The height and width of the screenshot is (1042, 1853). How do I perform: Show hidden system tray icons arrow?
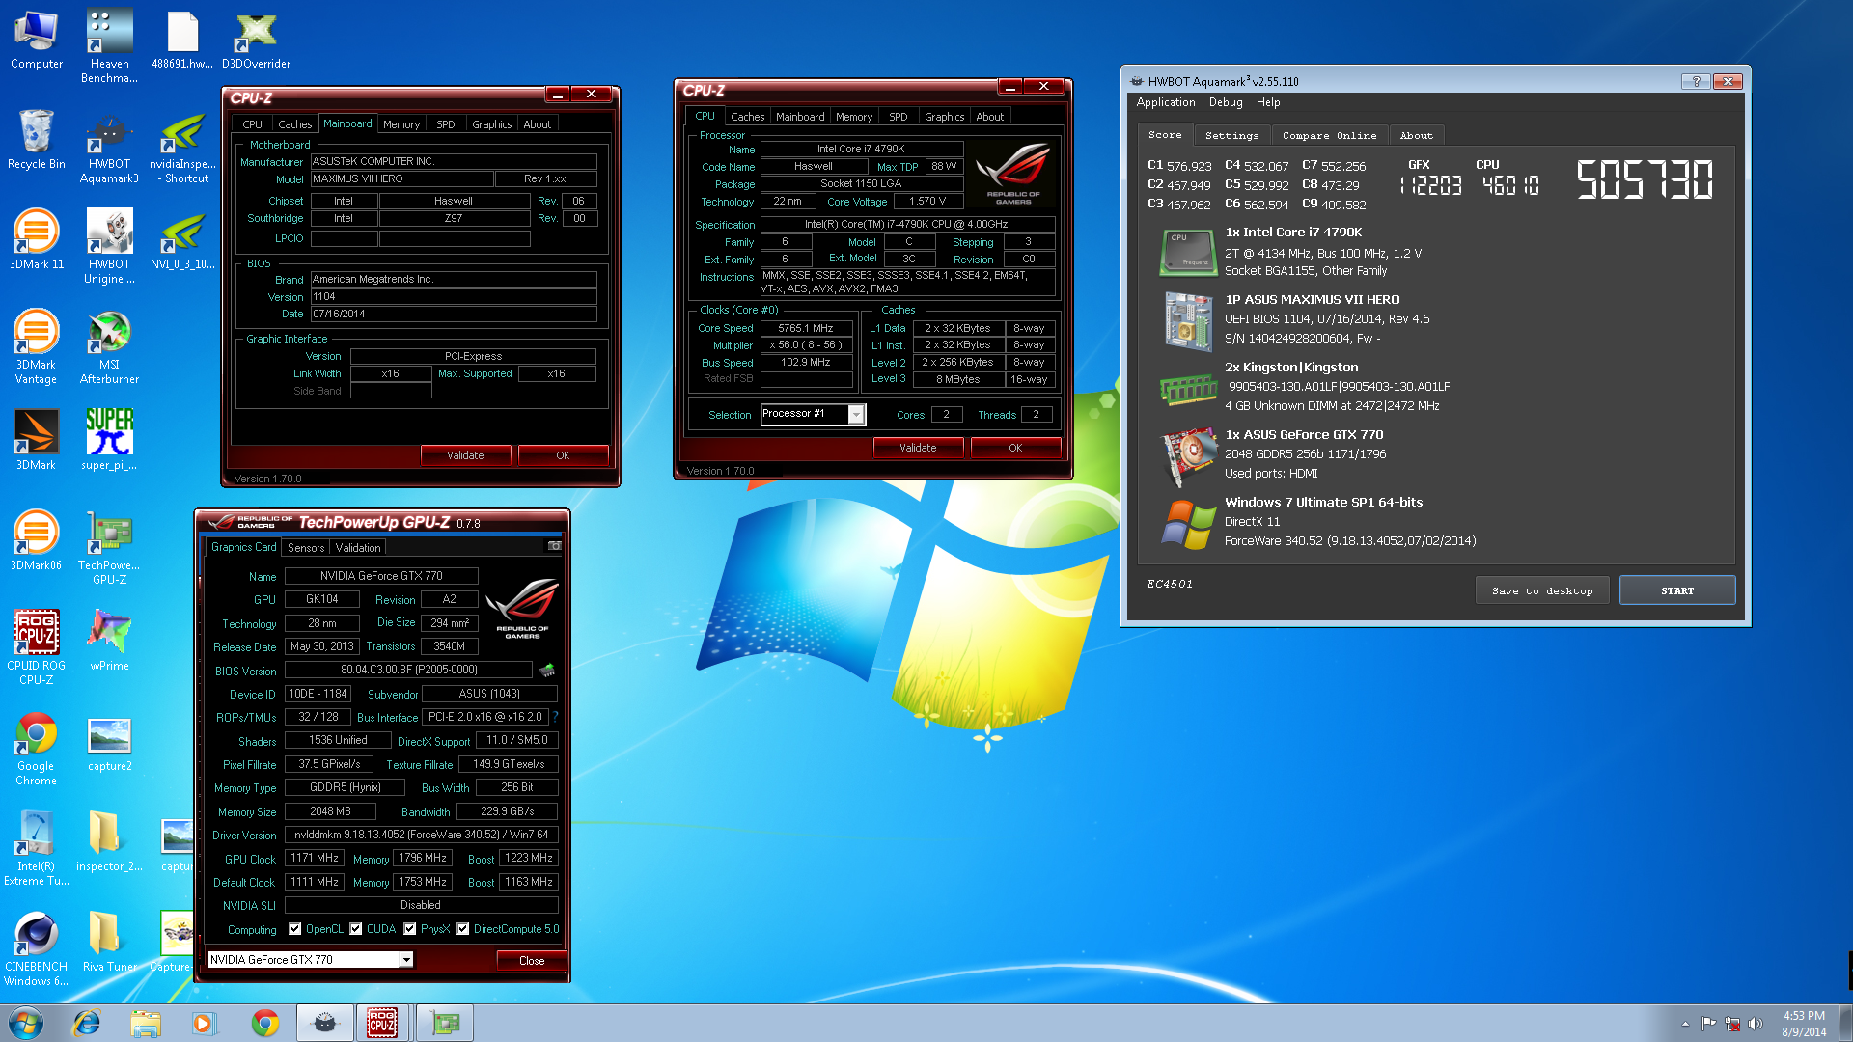(1685, 1024)
